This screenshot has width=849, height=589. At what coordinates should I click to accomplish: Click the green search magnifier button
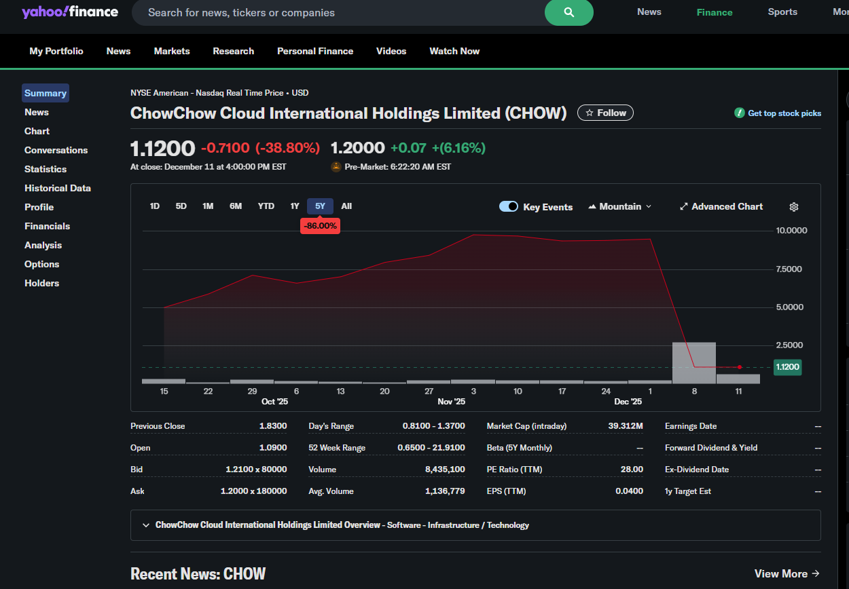tap(569, 12)
